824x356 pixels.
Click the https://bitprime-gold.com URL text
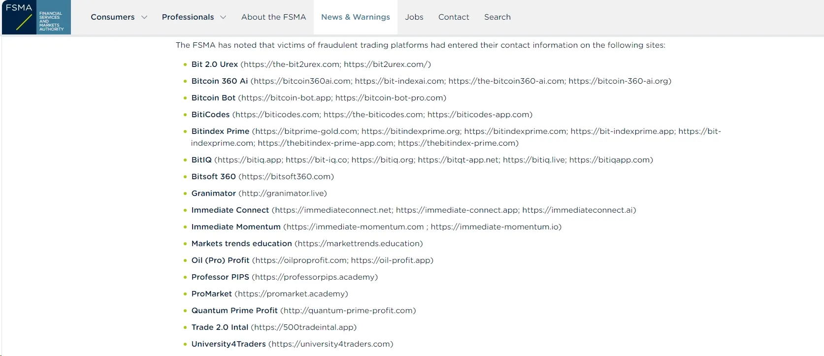tap(306, 131)
